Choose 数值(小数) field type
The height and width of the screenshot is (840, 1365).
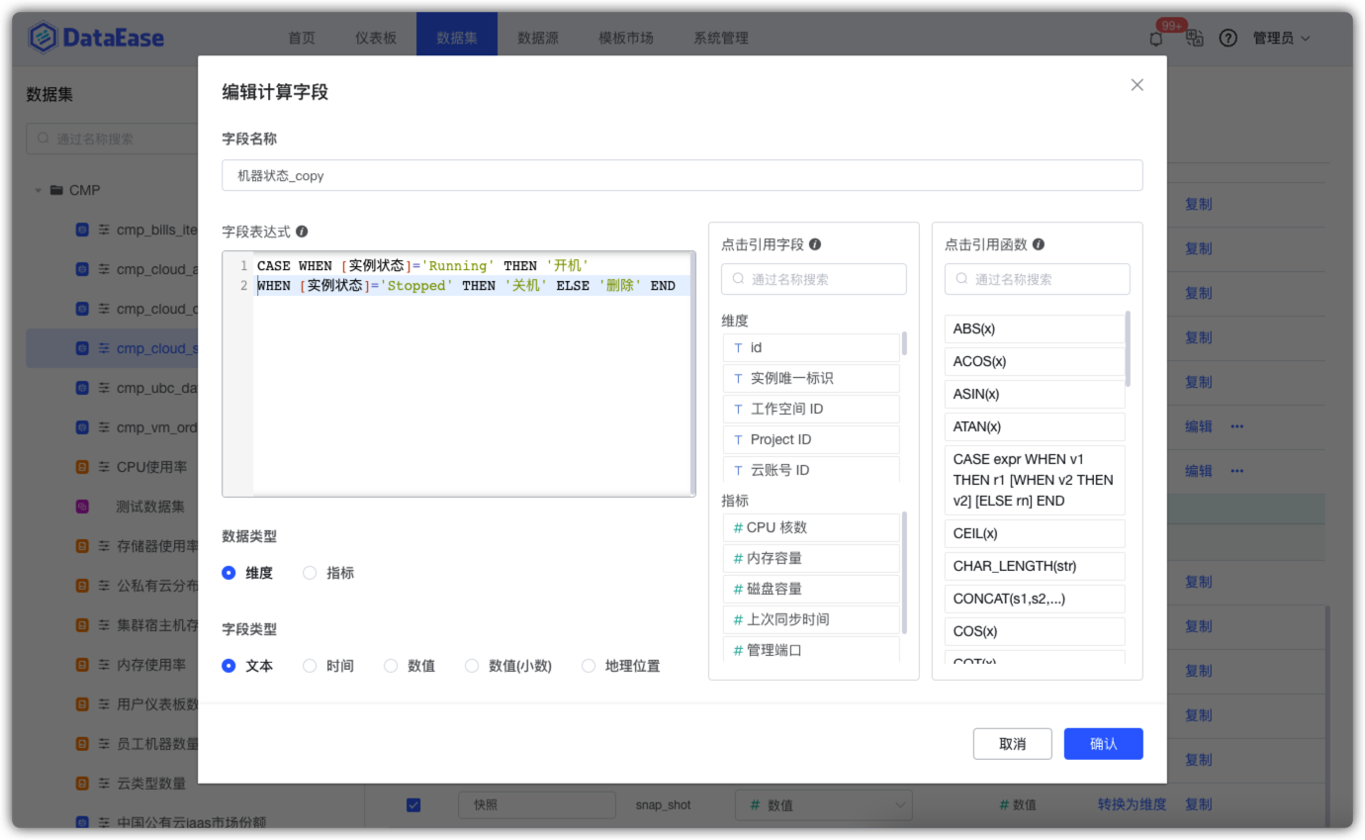tap(472, 666)
